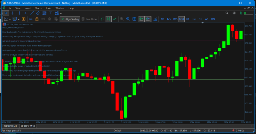
Task: Expand the new chart dropdown arrow
Action: [x=10, y=19]
